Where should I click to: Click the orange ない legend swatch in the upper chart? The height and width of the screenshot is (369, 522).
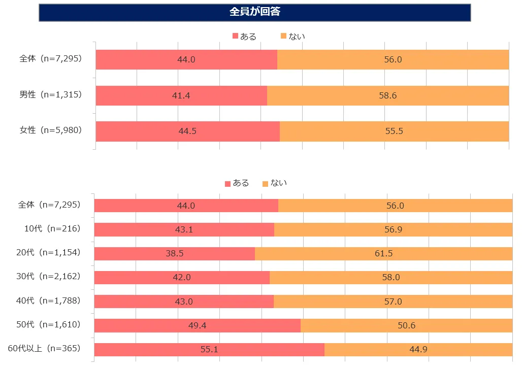pos(283,37)
